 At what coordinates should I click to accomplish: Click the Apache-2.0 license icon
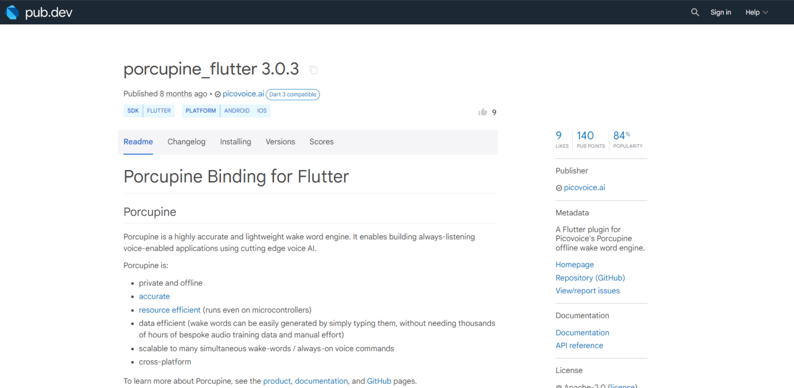pyautogui.click(x=560, y=386)
